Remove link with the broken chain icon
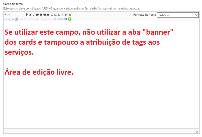 click(x=9, y=19)
